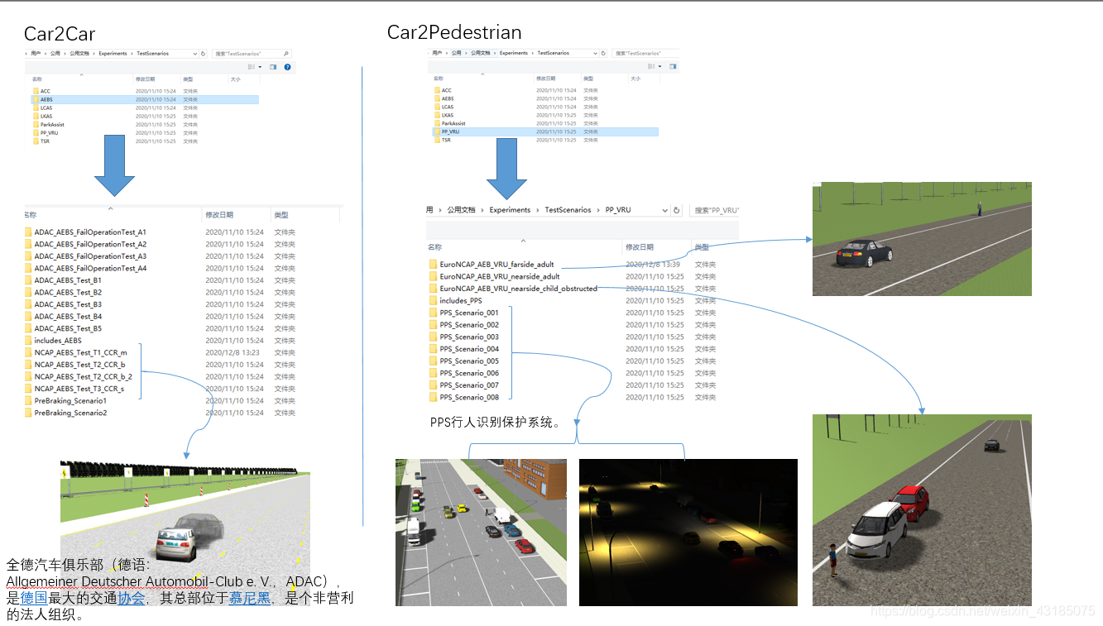Open the 慕尼黑 hyperlink
This screenshot has height=626, width=1103.
[249, 598]
